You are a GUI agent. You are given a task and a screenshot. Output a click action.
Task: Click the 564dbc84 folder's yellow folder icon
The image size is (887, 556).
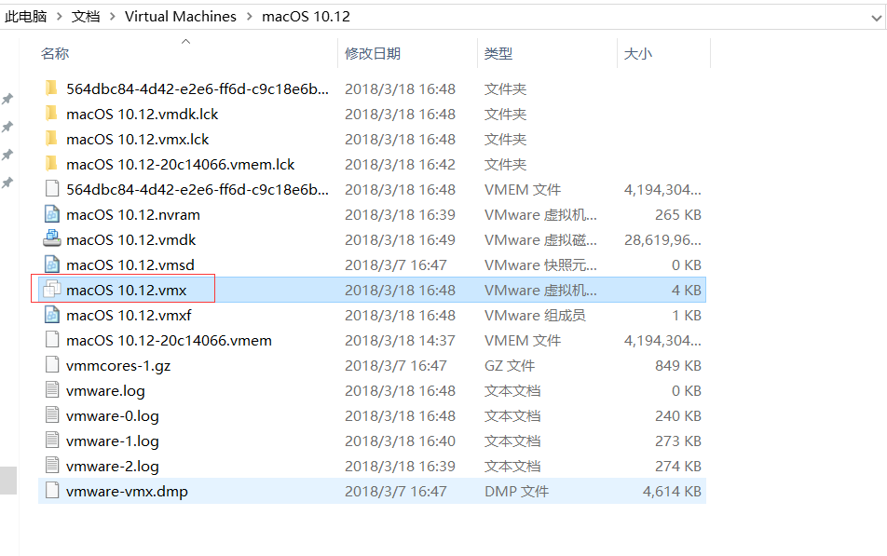click(51, 88)
